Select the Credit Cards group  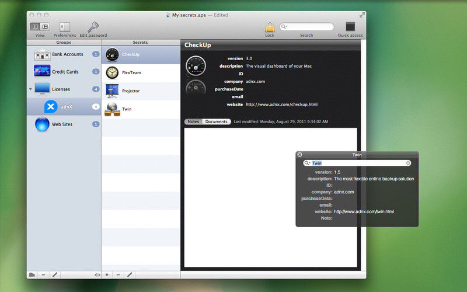tap(65, 72)
